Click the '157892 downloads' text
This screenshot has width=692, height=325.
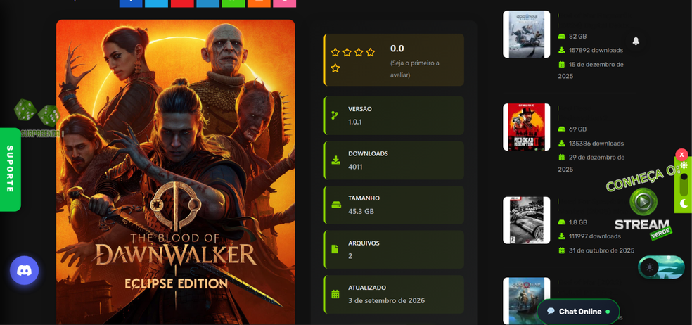(596, 51)
